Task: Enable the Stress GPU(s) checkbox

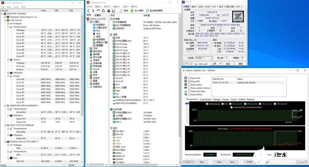Action: 189,94
